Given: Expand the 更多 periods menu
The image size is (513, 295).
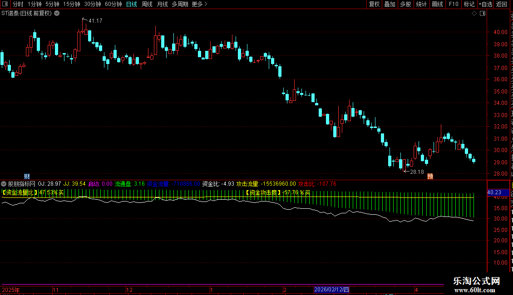Looking at the screenshot, I should pyautogui.click(x=200, y=4).
